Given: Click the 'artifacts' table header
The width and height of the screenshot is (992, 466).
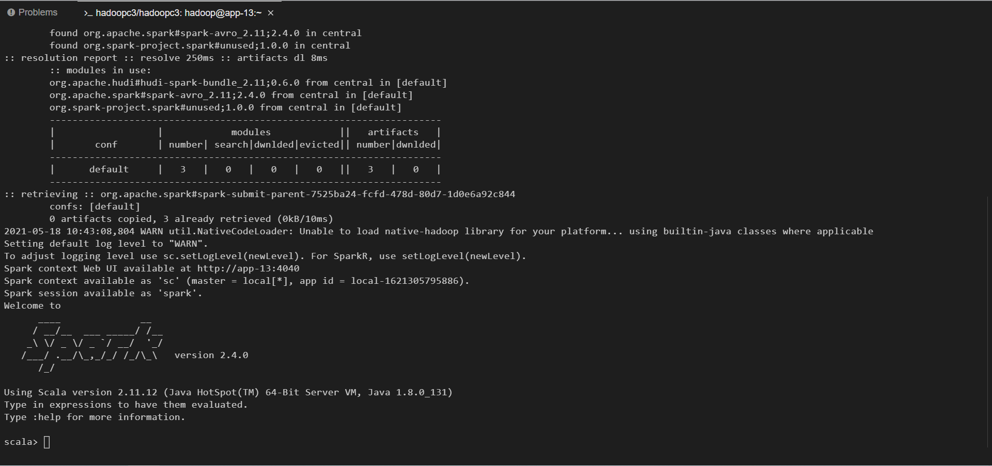Looking at the screenshot, I should (393, 132).
